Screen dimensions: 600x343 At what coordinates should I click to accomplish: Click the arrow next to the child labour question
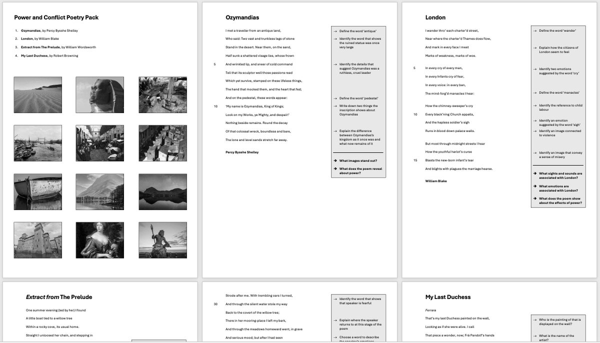coord(534,105)
